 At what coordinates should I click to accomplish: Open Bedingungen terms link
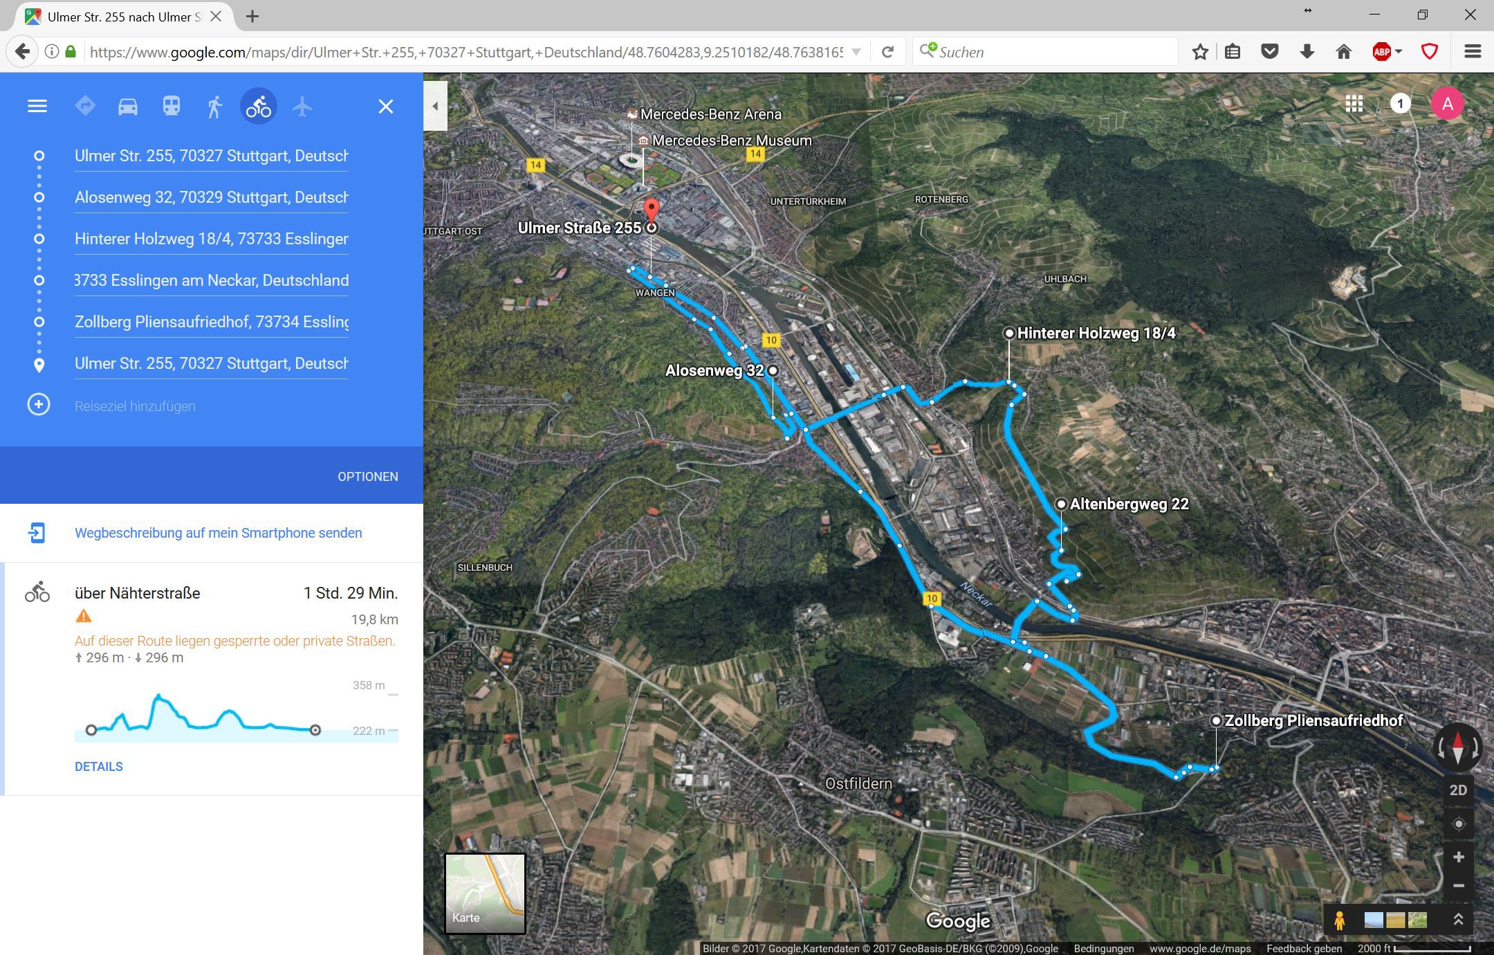pyautogui.click(x=1104, y=949)
